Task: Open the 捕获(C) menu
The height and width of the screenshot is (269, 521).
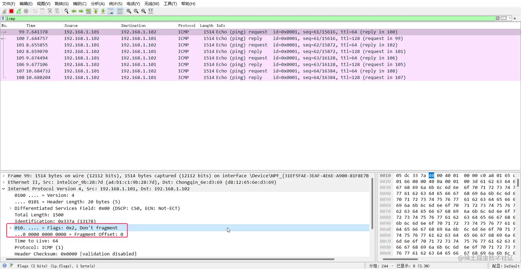Action: 80,3
